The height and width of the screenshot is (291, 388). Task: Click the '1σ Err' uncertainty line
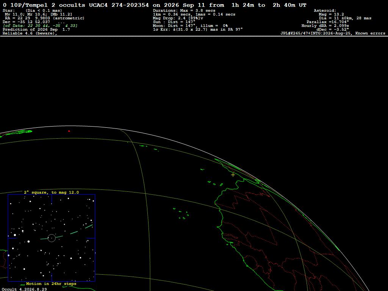[198, 29]
